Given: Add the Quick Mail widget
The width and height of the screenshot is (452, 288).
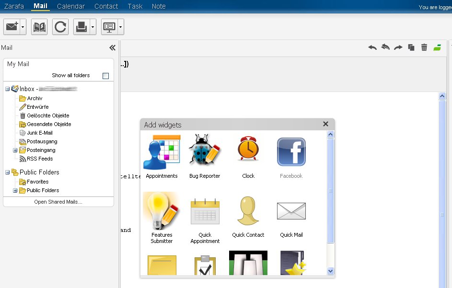Looking at the screenshot, I should tap(291, 219).
